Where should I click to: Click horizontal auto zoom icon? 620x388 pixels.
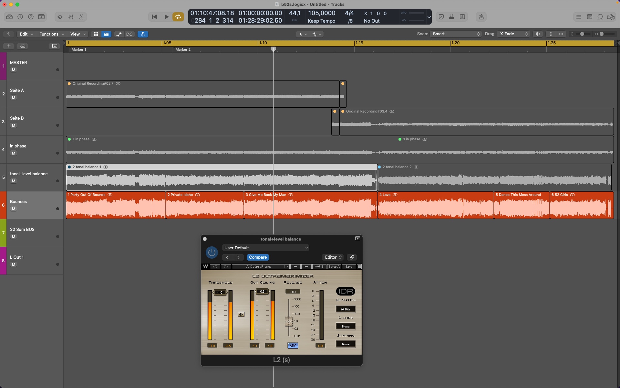561,34
